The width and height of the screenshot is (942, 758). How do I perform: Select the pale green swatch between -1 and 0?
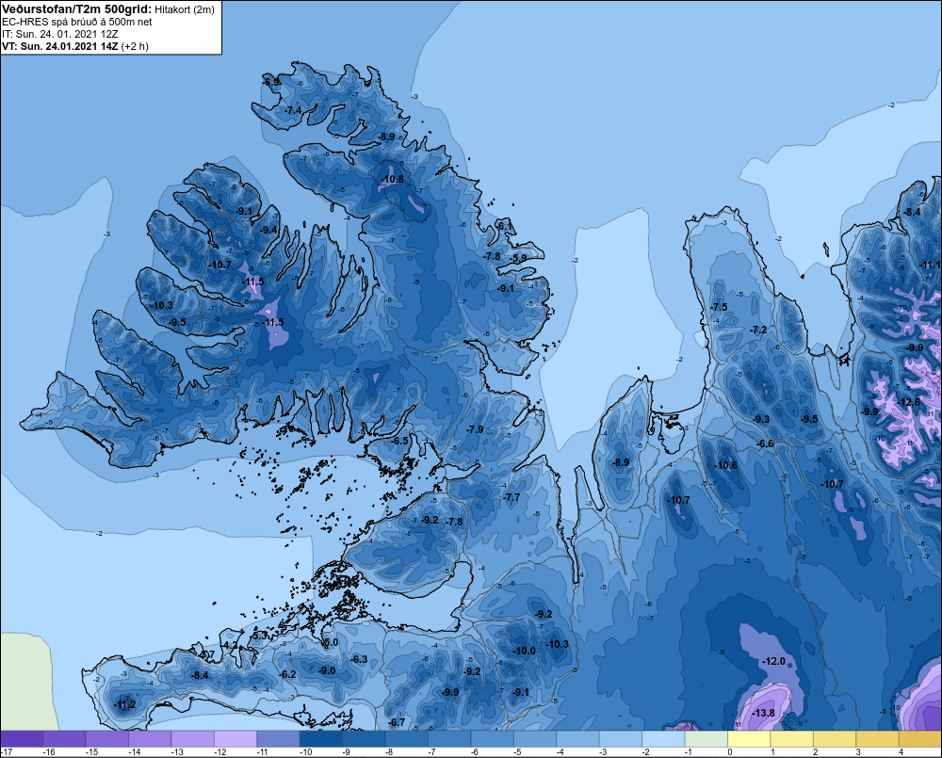click(706, 739)
